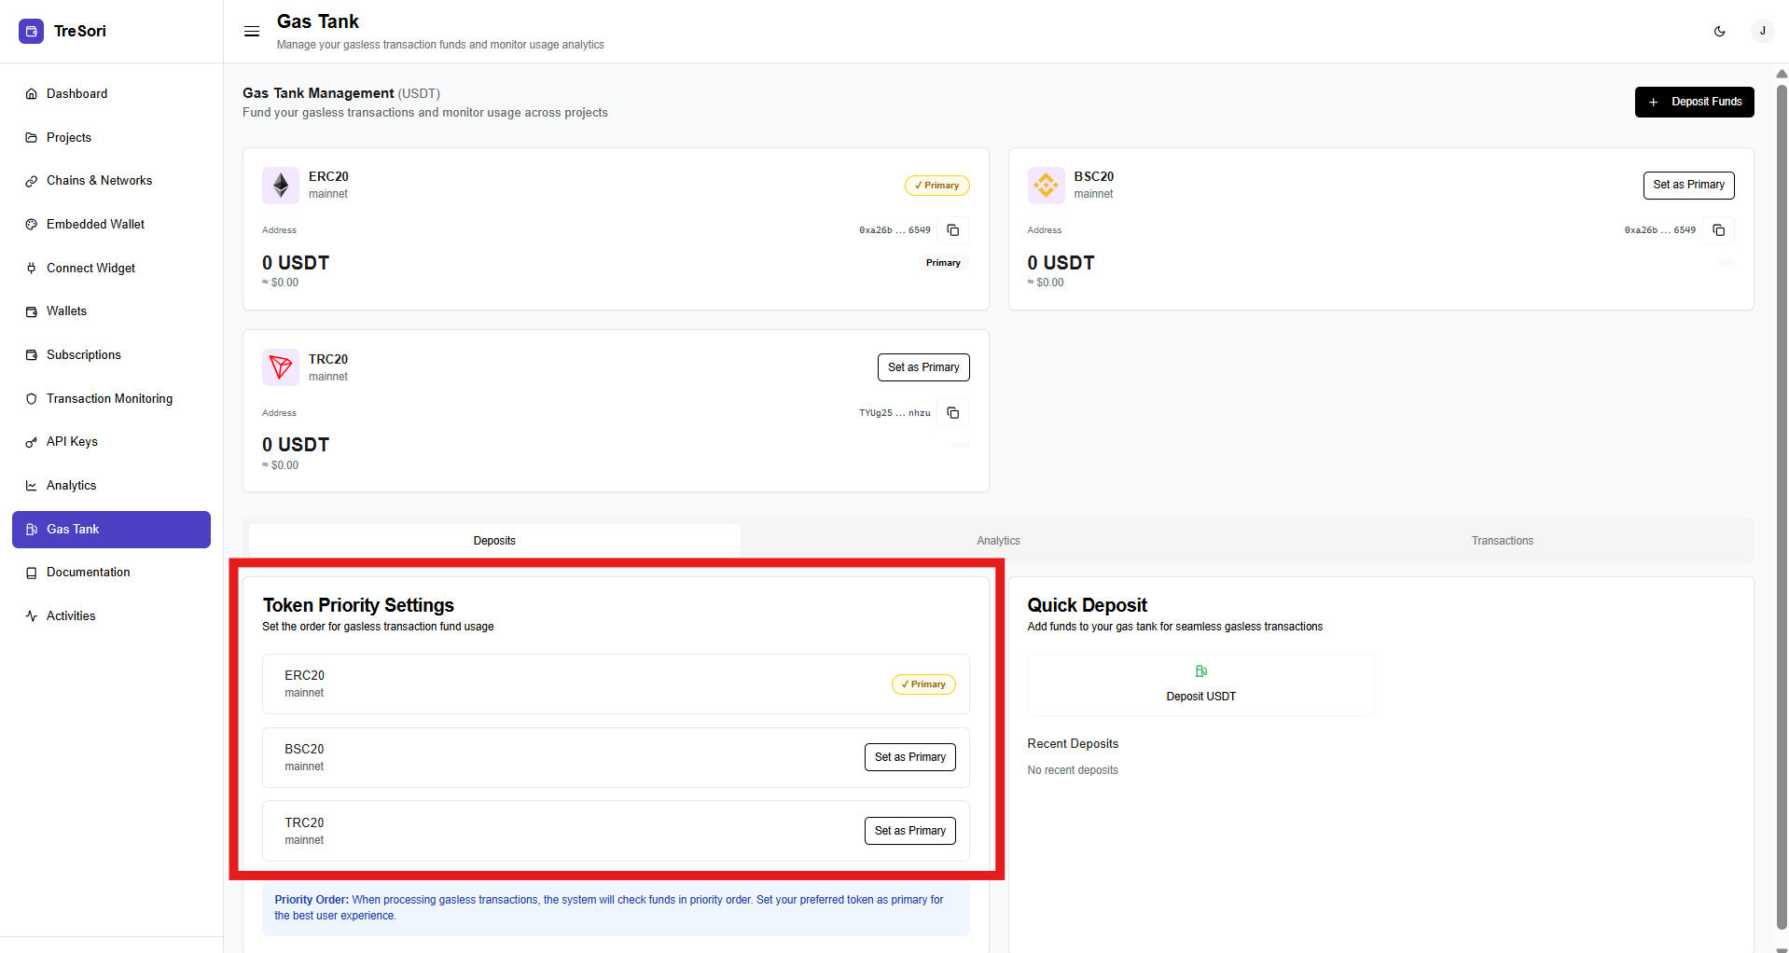Copy the ERC20 wallet address
This screenshot has width=1789, height=953.
click(952, 230)
